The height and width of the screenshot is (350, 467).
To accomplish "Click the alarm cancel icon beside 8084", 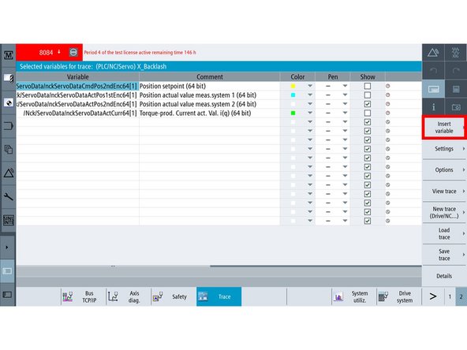I will 73,52.
